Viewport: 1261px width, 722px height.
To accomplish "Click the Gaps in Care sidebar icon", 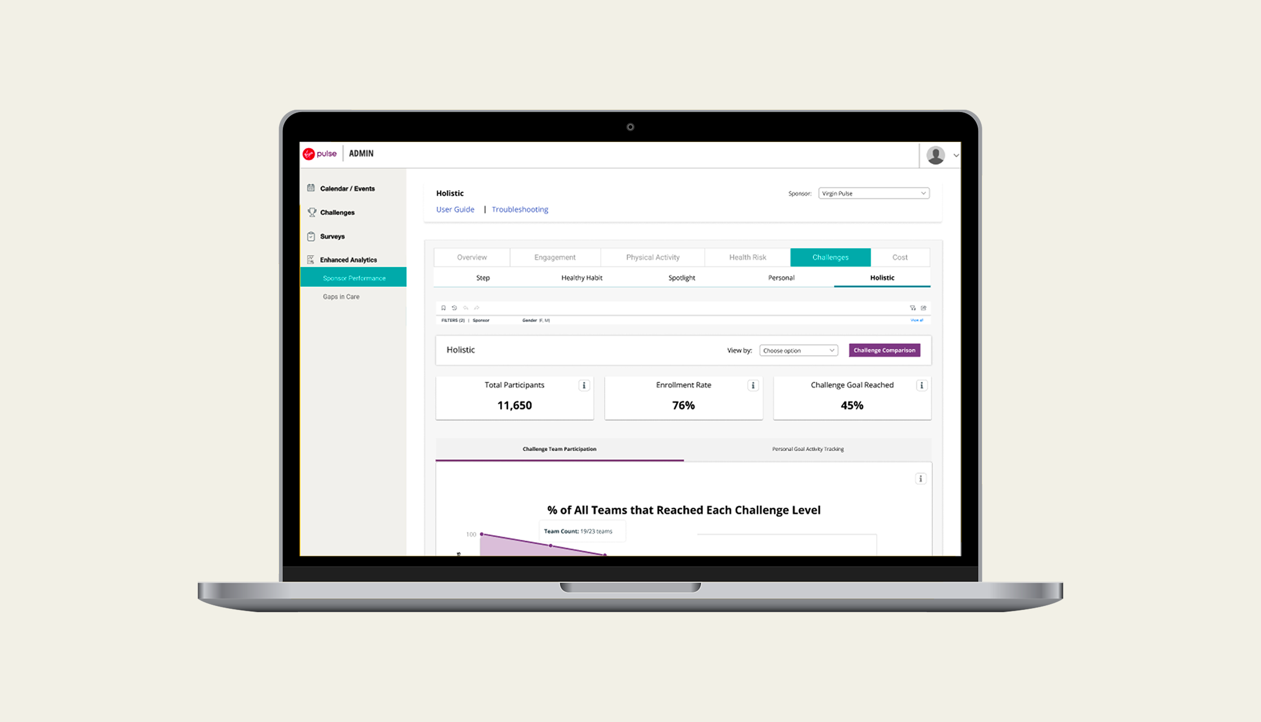I will pyautogui.click(x=341, y=296).
